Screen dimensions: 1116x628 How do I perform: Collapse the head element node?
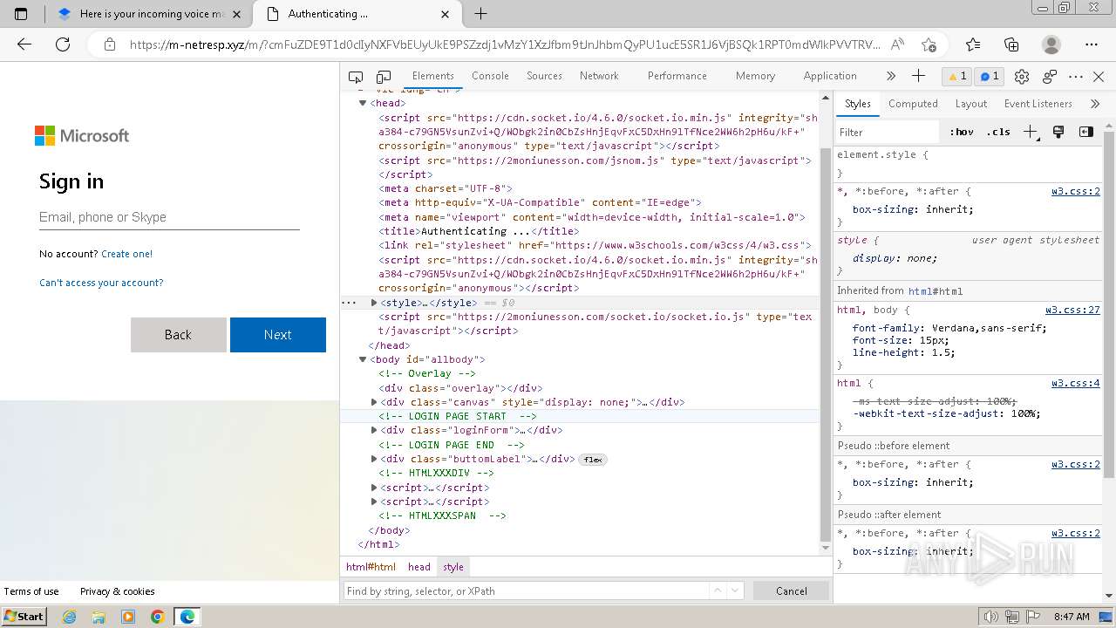point(363,103)
